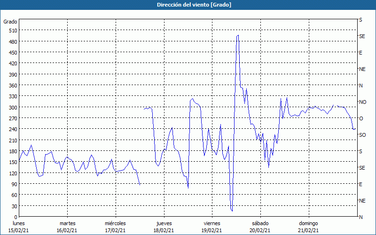Click the date 19/02/21
This screenshot has height=235, width=376.
click(211, 230)
